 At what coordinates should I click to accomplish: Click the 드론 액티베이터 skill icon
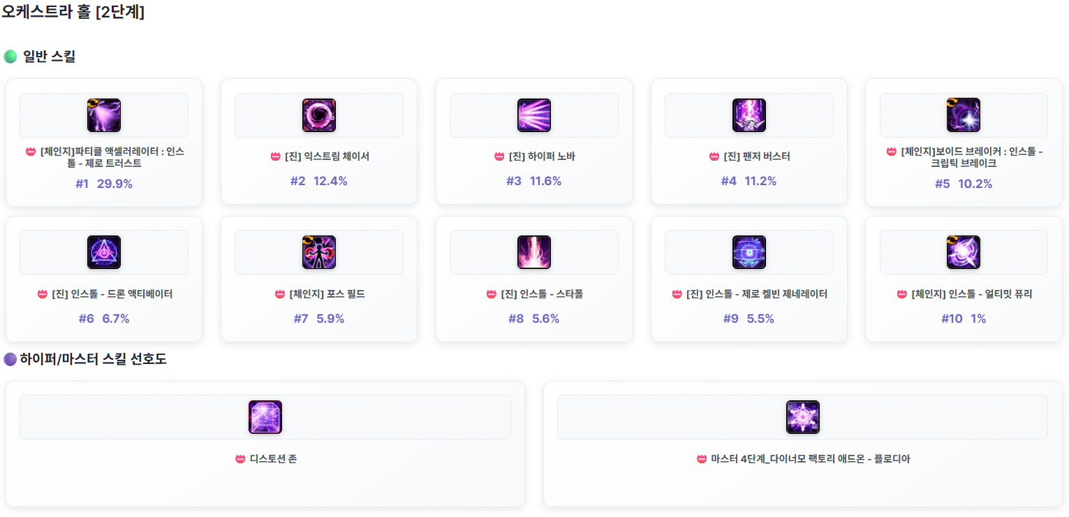click(x=104, y=252)
